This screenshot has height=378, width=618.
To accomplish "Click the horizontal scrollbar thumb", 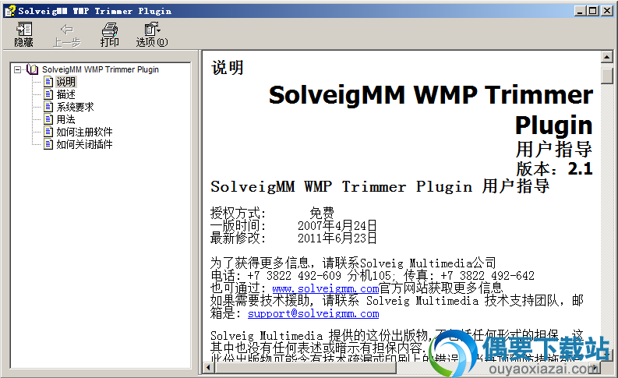I will point(305,368).
